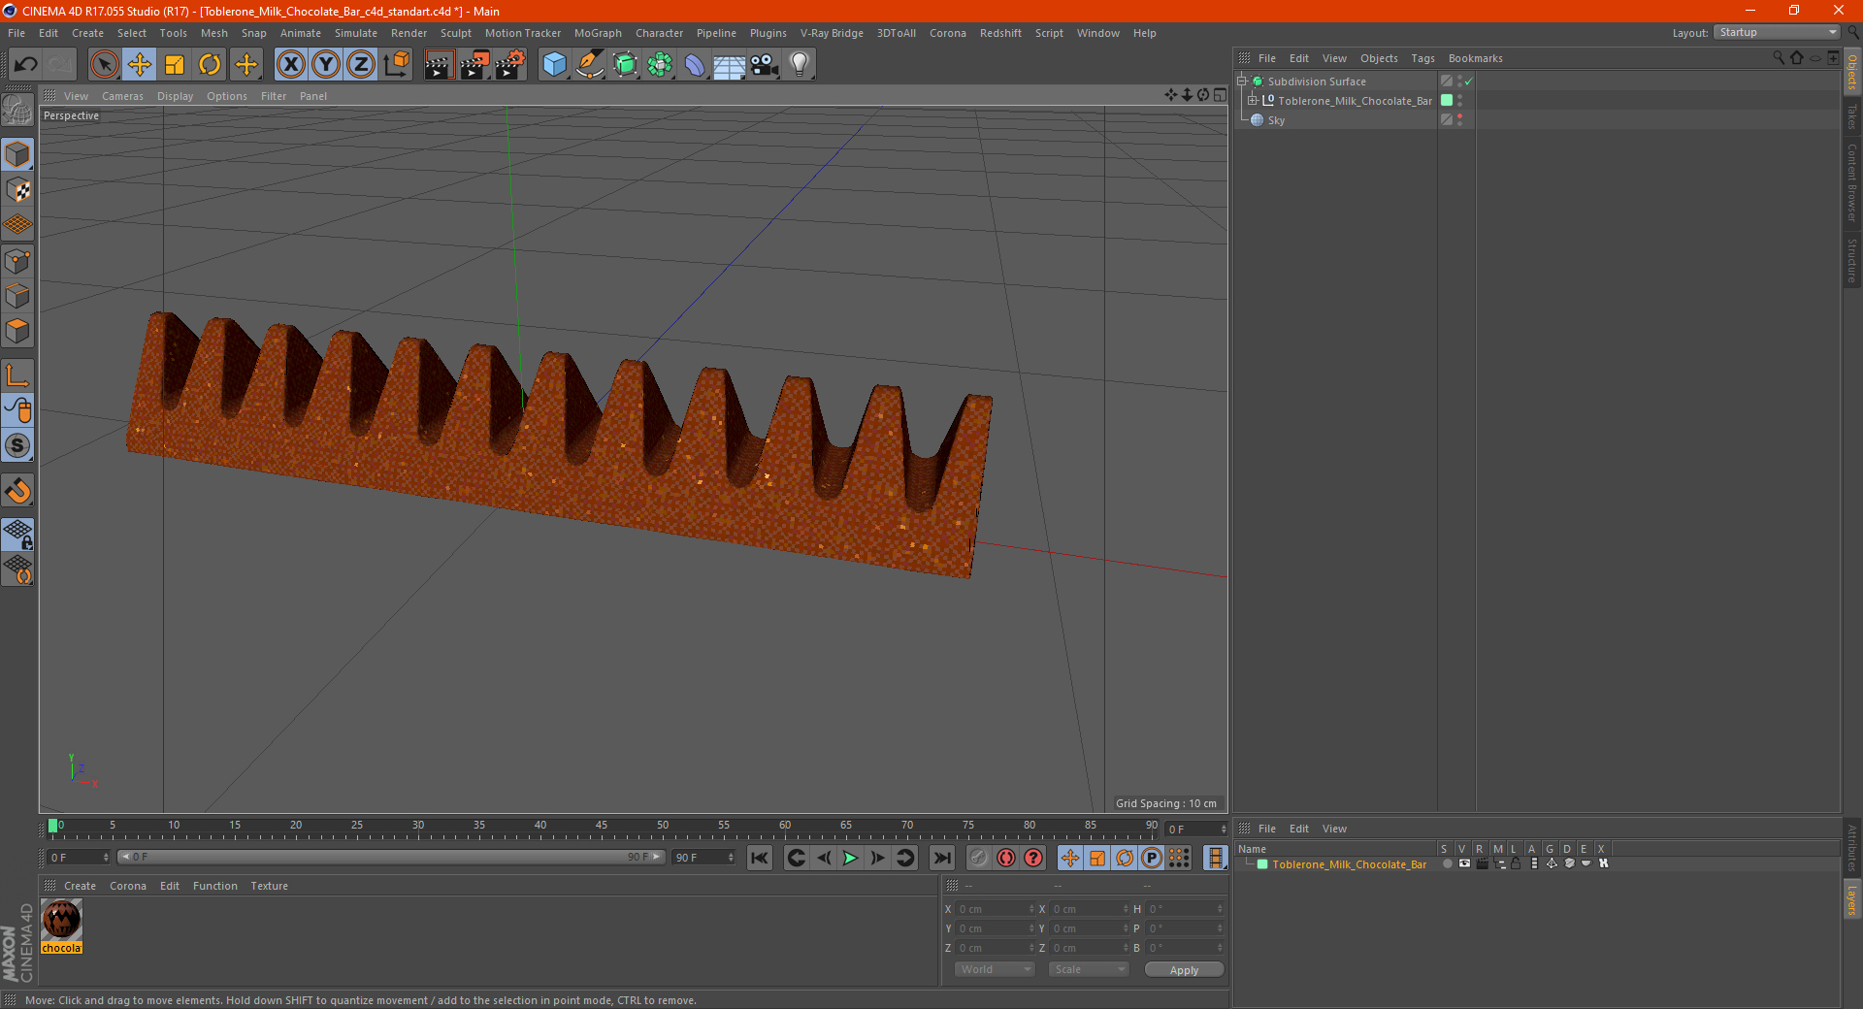The height and width of the screenshot is (1009, 1863).
Task: Toggle Y axis lock
Action: pyautogui.click(x=326, y=65)
